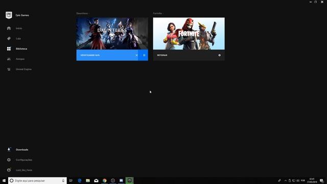Click the Windows taskbar search box

click(37, 180)
